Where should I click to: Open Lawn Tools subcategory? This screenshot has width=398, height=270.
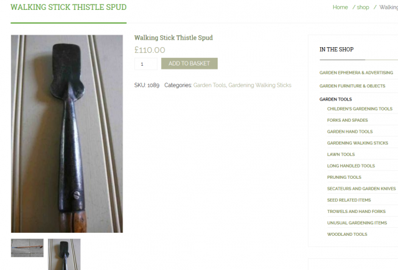pos(341,155)
